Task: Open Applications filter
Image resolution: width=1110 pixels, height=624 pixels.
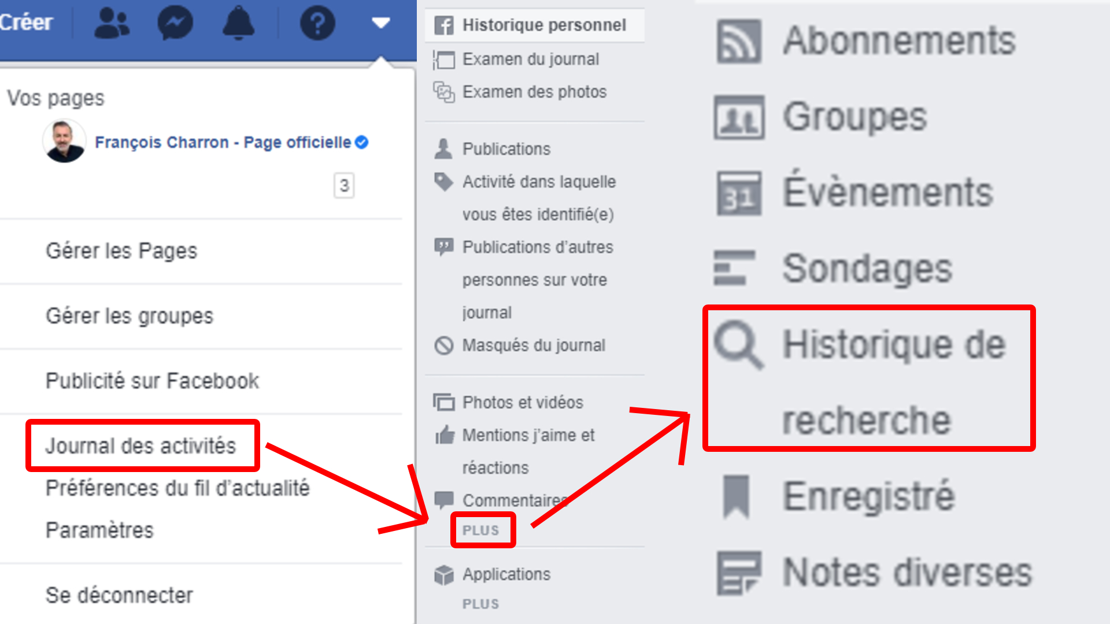Action: coord(506,574)
